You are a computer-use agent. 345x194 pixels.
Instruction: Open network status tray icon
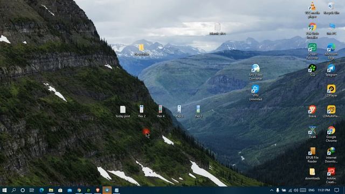[290, 190]
